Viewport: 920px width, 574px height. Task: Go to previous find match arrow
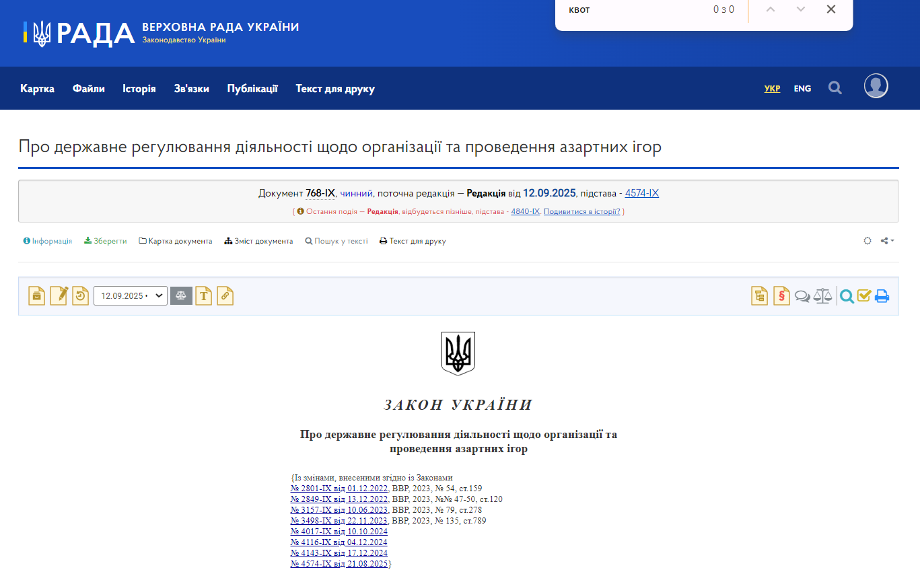click(771, 9)
